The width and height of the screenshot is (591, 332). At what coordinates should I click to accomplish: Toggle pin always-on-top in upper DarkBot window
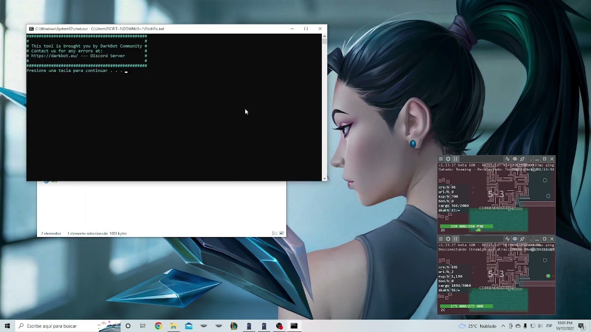coord(522,159)
